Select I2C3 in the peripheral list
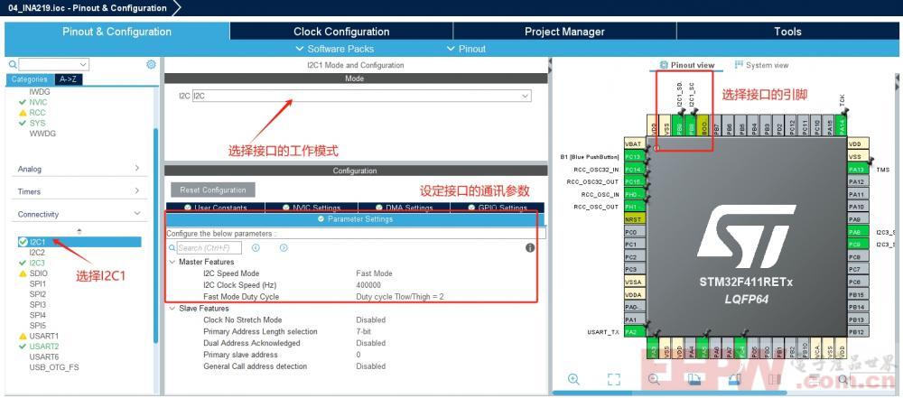Screen dimensions: 903x398 (37, 263)
